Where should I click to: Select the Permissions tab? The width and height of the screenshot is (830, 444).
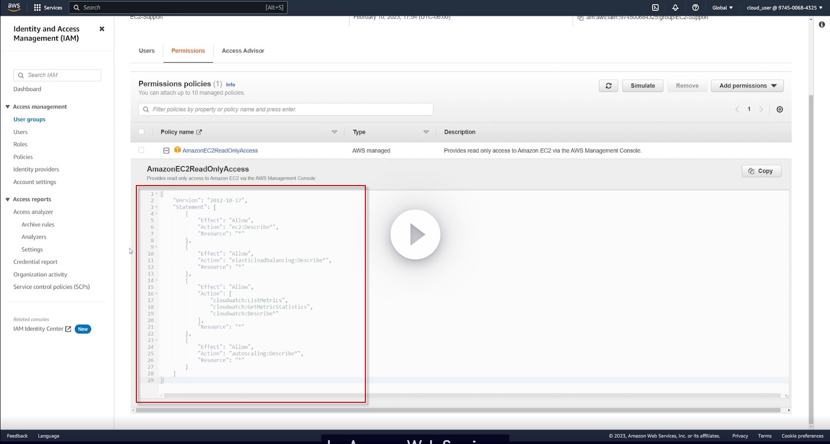click(x=188, y=51)
